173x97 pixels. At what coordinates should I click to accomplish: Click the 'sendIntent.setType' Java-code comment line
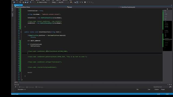click(45, 62)
